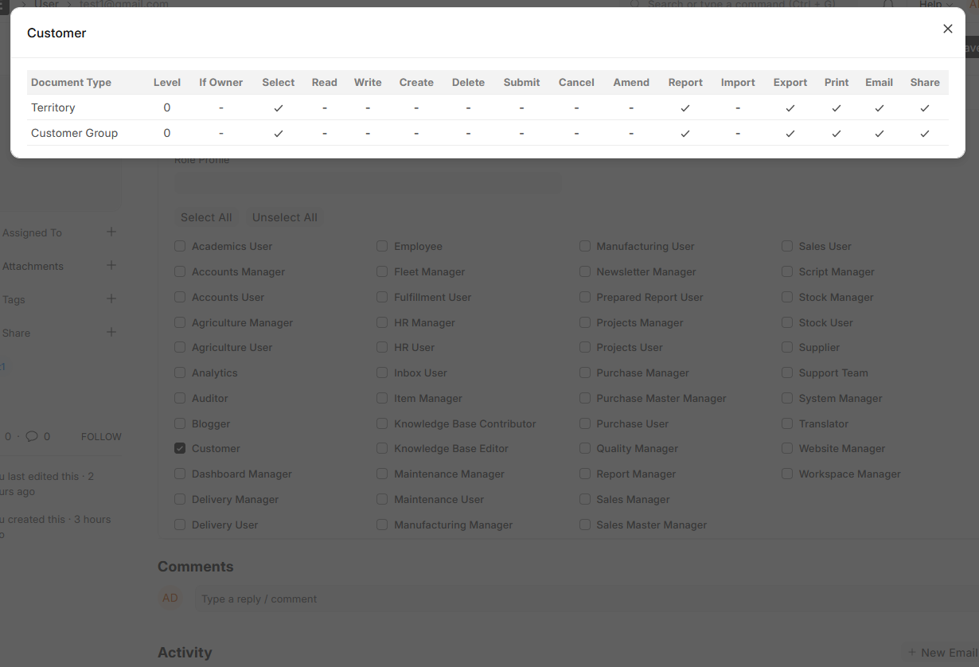Check the HR Manager role
979x667 pixels.
click(x=382, y=323)
